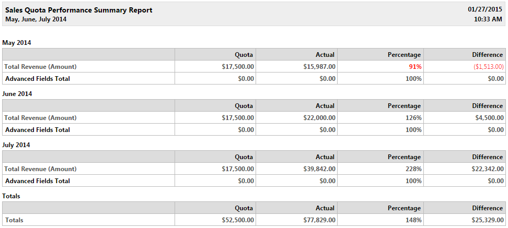Click the red ($1,513.00) difference value
Viewport: 508px width, 228px height.
tap(489, 67)
